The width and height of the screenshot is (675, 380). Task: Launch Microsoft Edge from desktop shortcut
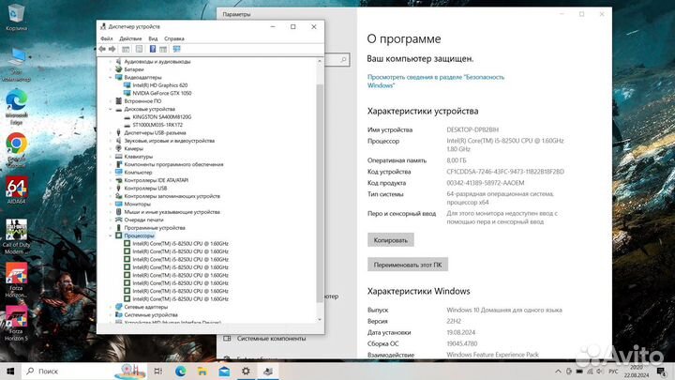(x=16, y=107)
